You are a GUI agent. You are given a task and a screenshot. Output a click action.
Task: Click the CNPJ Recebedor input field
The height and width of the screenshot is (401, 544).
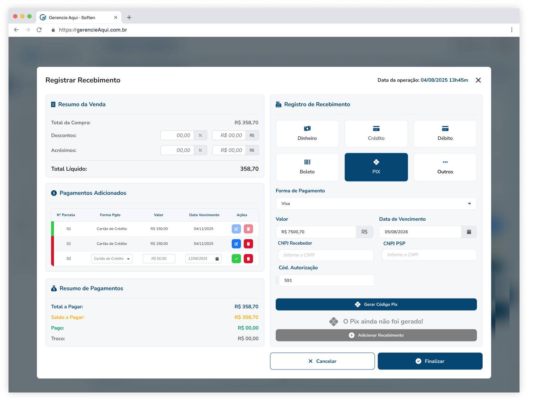325,255
